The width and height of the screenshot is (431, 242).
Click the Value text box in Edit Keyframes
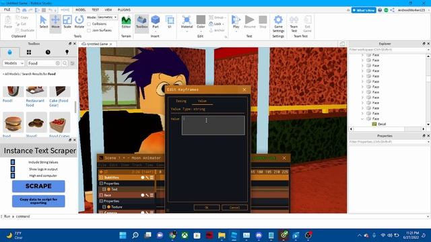213,126
